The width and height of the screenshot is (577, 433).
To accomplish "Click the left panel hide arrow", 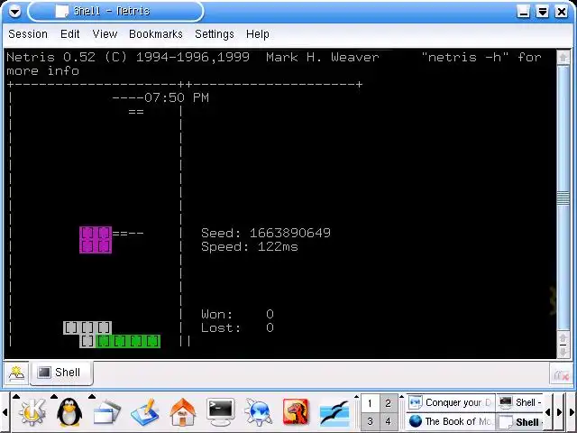I will pos(5,412).
